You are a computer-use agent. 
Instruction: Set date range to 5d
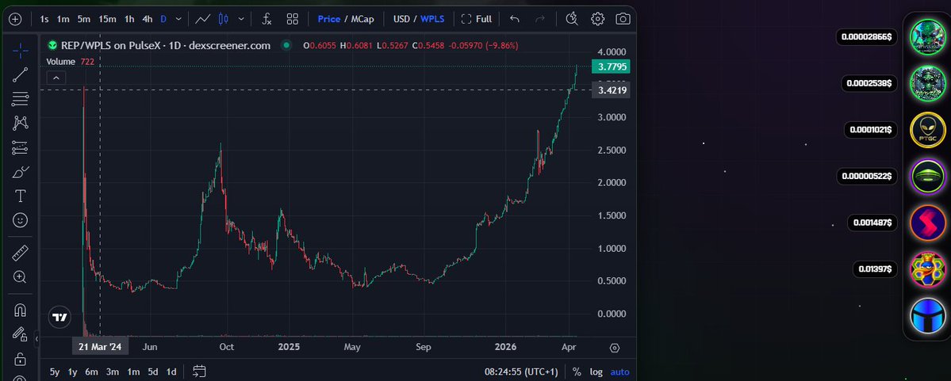tap(153, 372)
